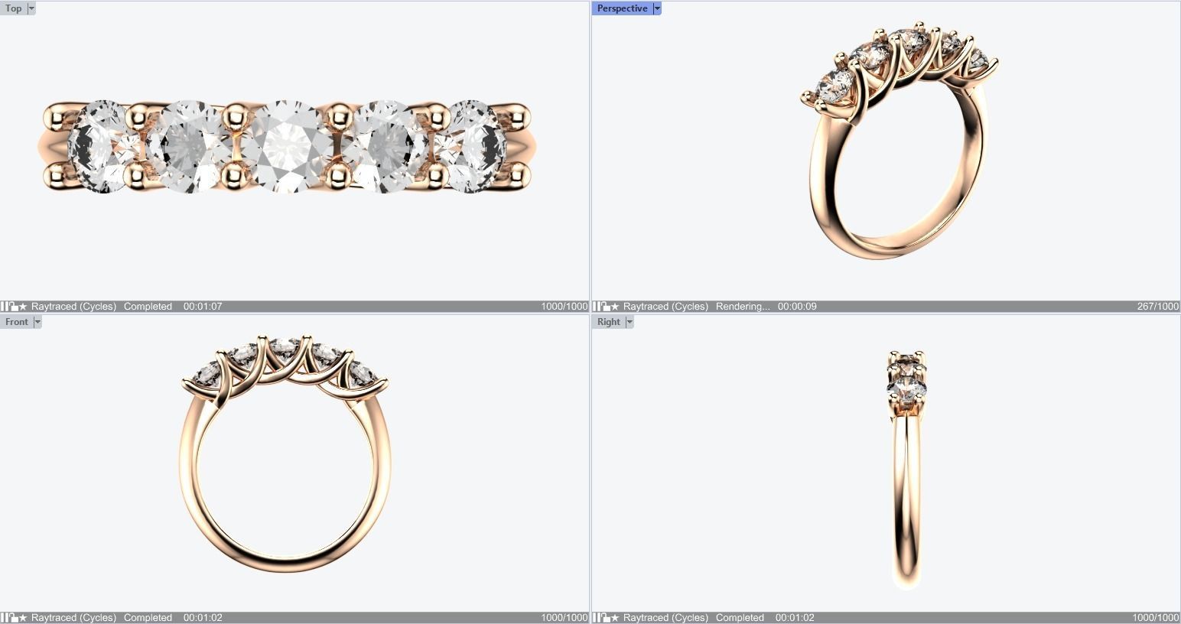Open the Right viewport dropdown arrow menu
Screen dimensions: 1181x624
point(630,322)
